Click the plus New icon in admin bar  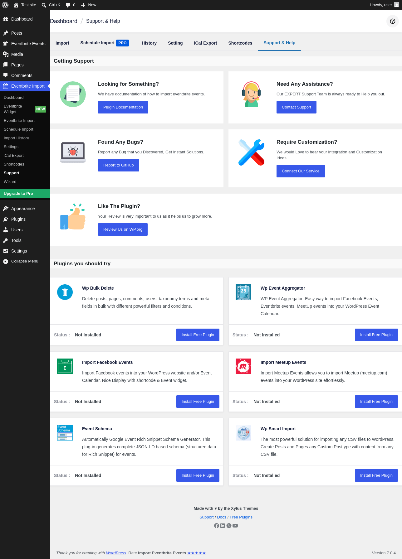pos(83,5)
